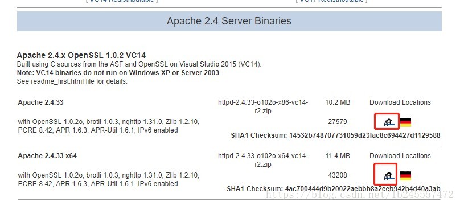Click the Apache 2.4.33 x64 title
460x206 pixels.
tap(47, 156)
